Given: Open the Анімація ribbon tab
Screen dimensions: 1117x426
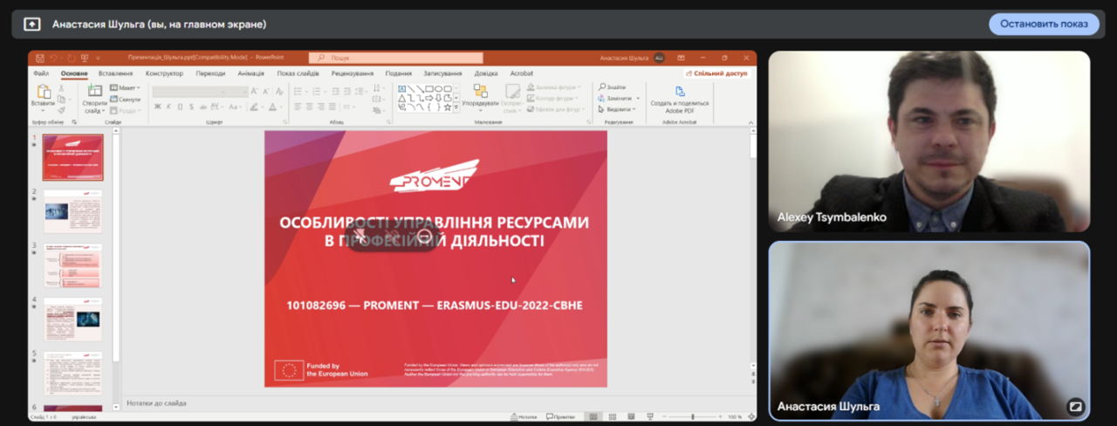Looking at the screenshot, I should coord(250,73).
